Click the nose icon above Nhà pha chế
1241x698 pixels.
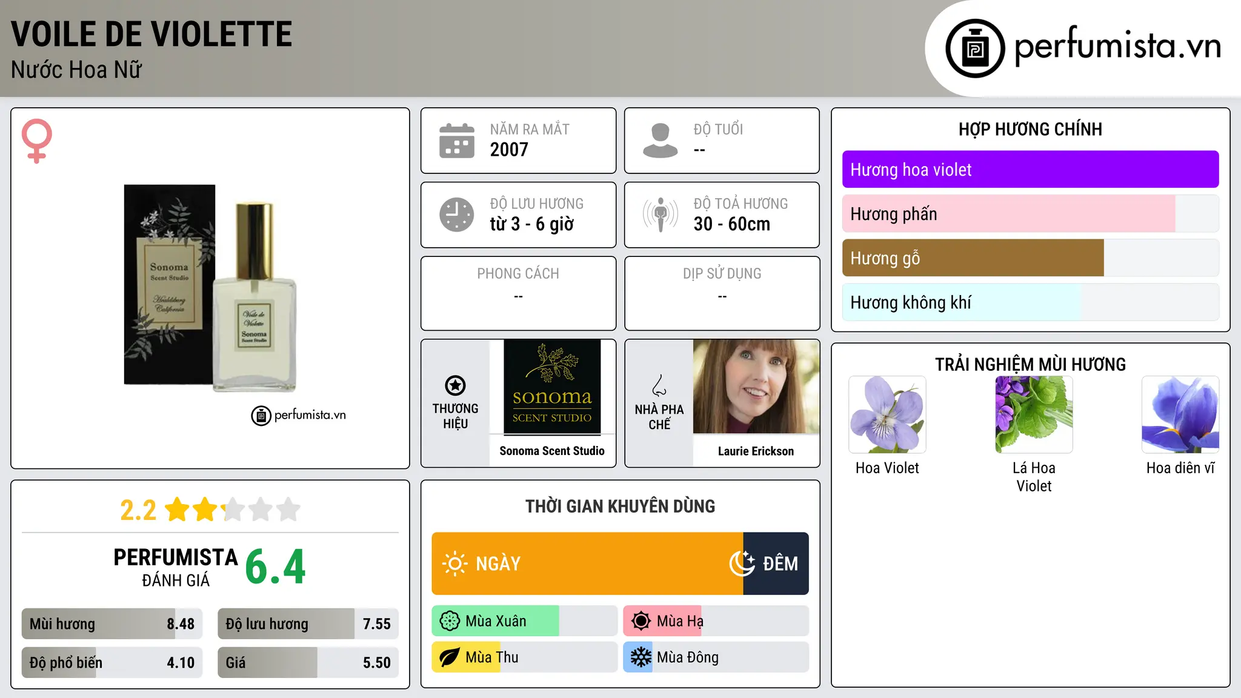point(659,385)
